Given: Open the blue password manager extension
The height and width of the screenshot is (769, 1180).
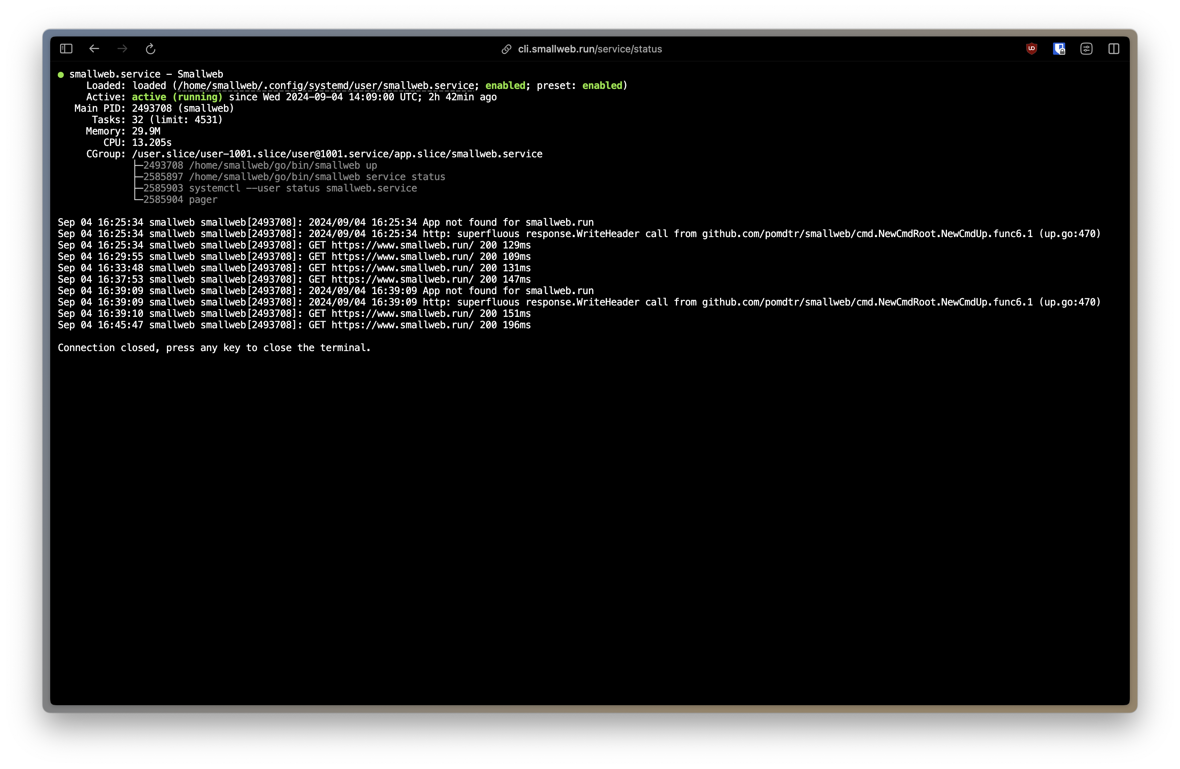Looking at the screenshot, I should (x=1059, y=49).
